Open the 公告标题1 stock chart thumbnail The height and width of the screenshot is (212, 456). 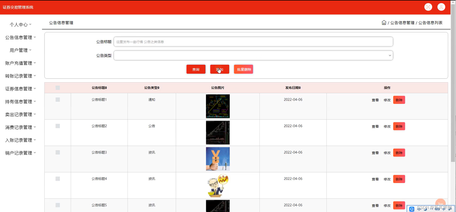(x=218, y=106)
